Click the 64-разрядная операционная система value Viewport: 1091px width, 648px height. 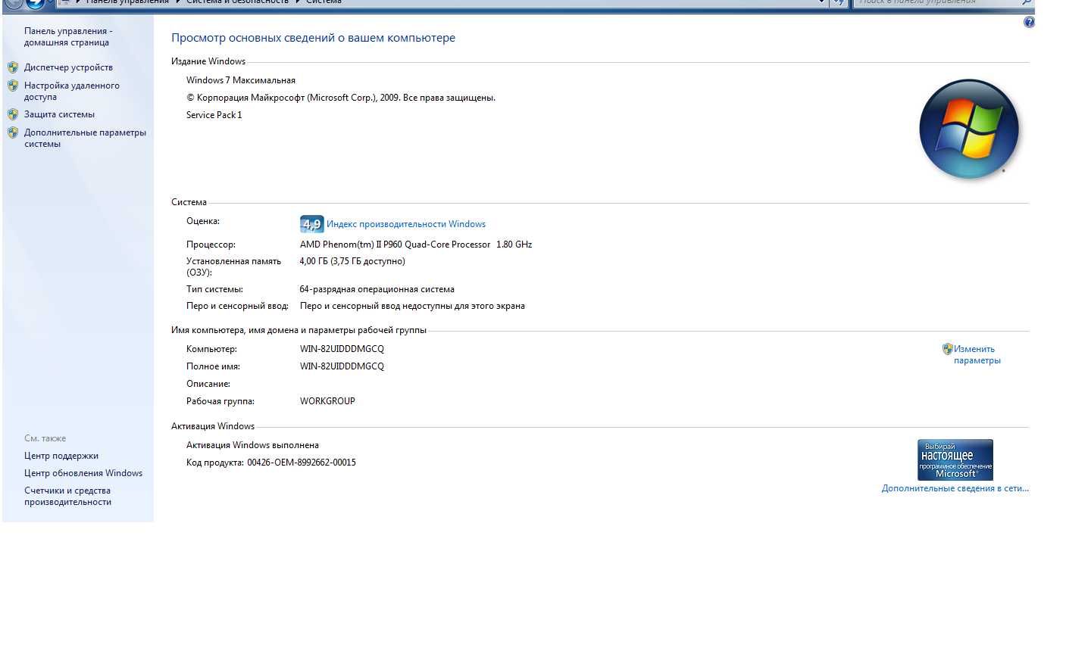click(377, 289)
